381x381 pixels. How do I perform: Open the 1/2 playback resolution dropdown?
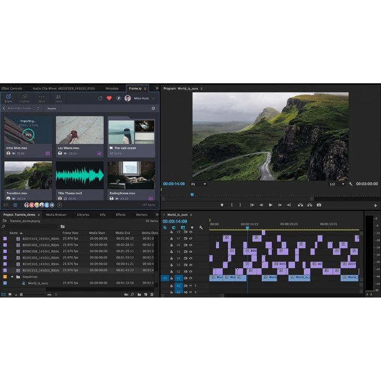[x=337, y=184]
